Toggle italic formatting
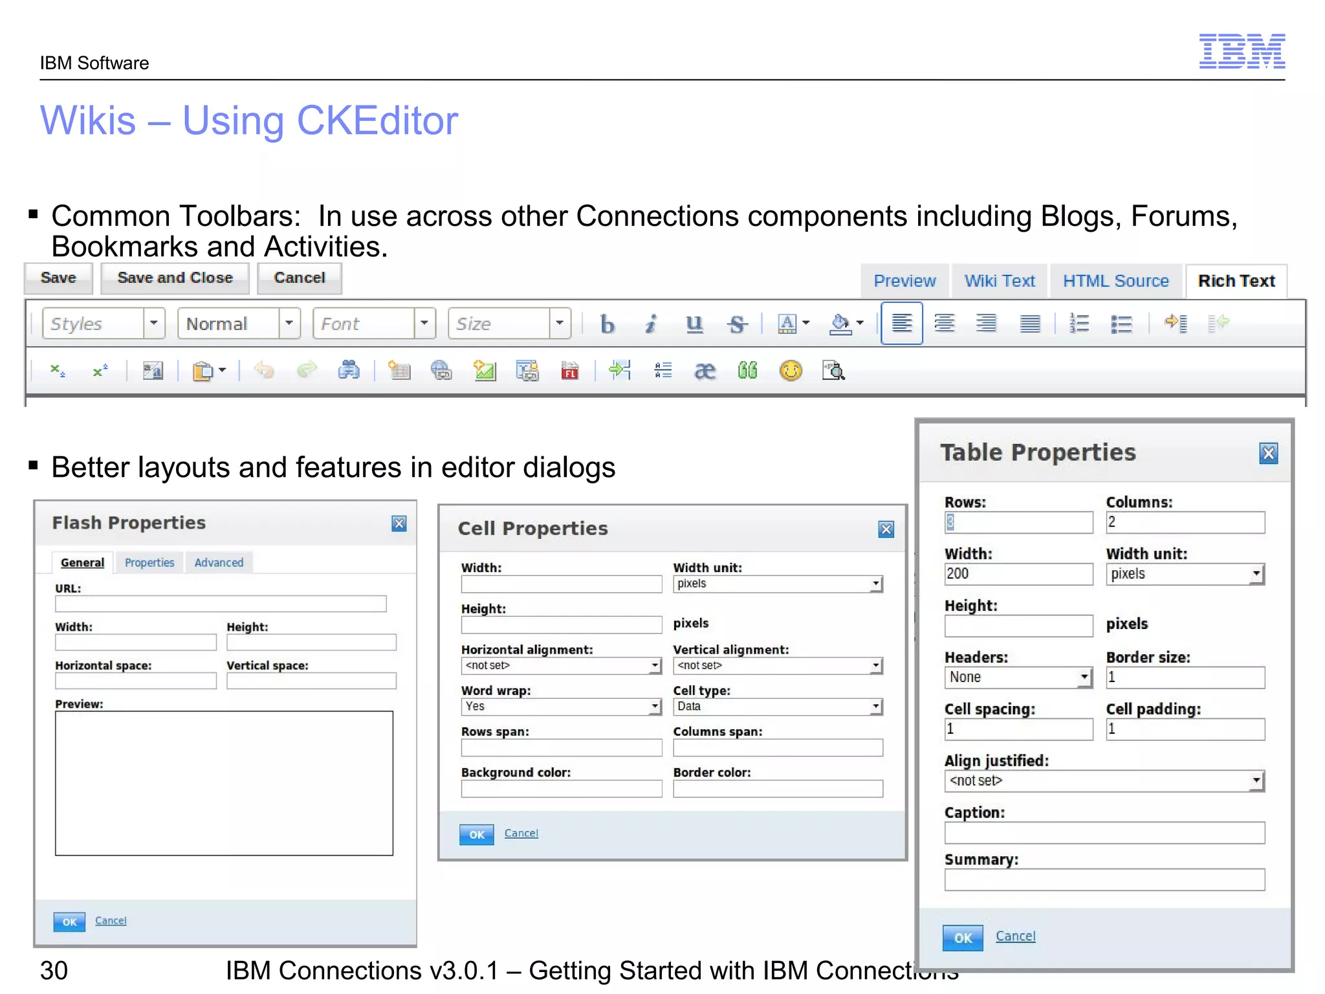 point(650,324)
